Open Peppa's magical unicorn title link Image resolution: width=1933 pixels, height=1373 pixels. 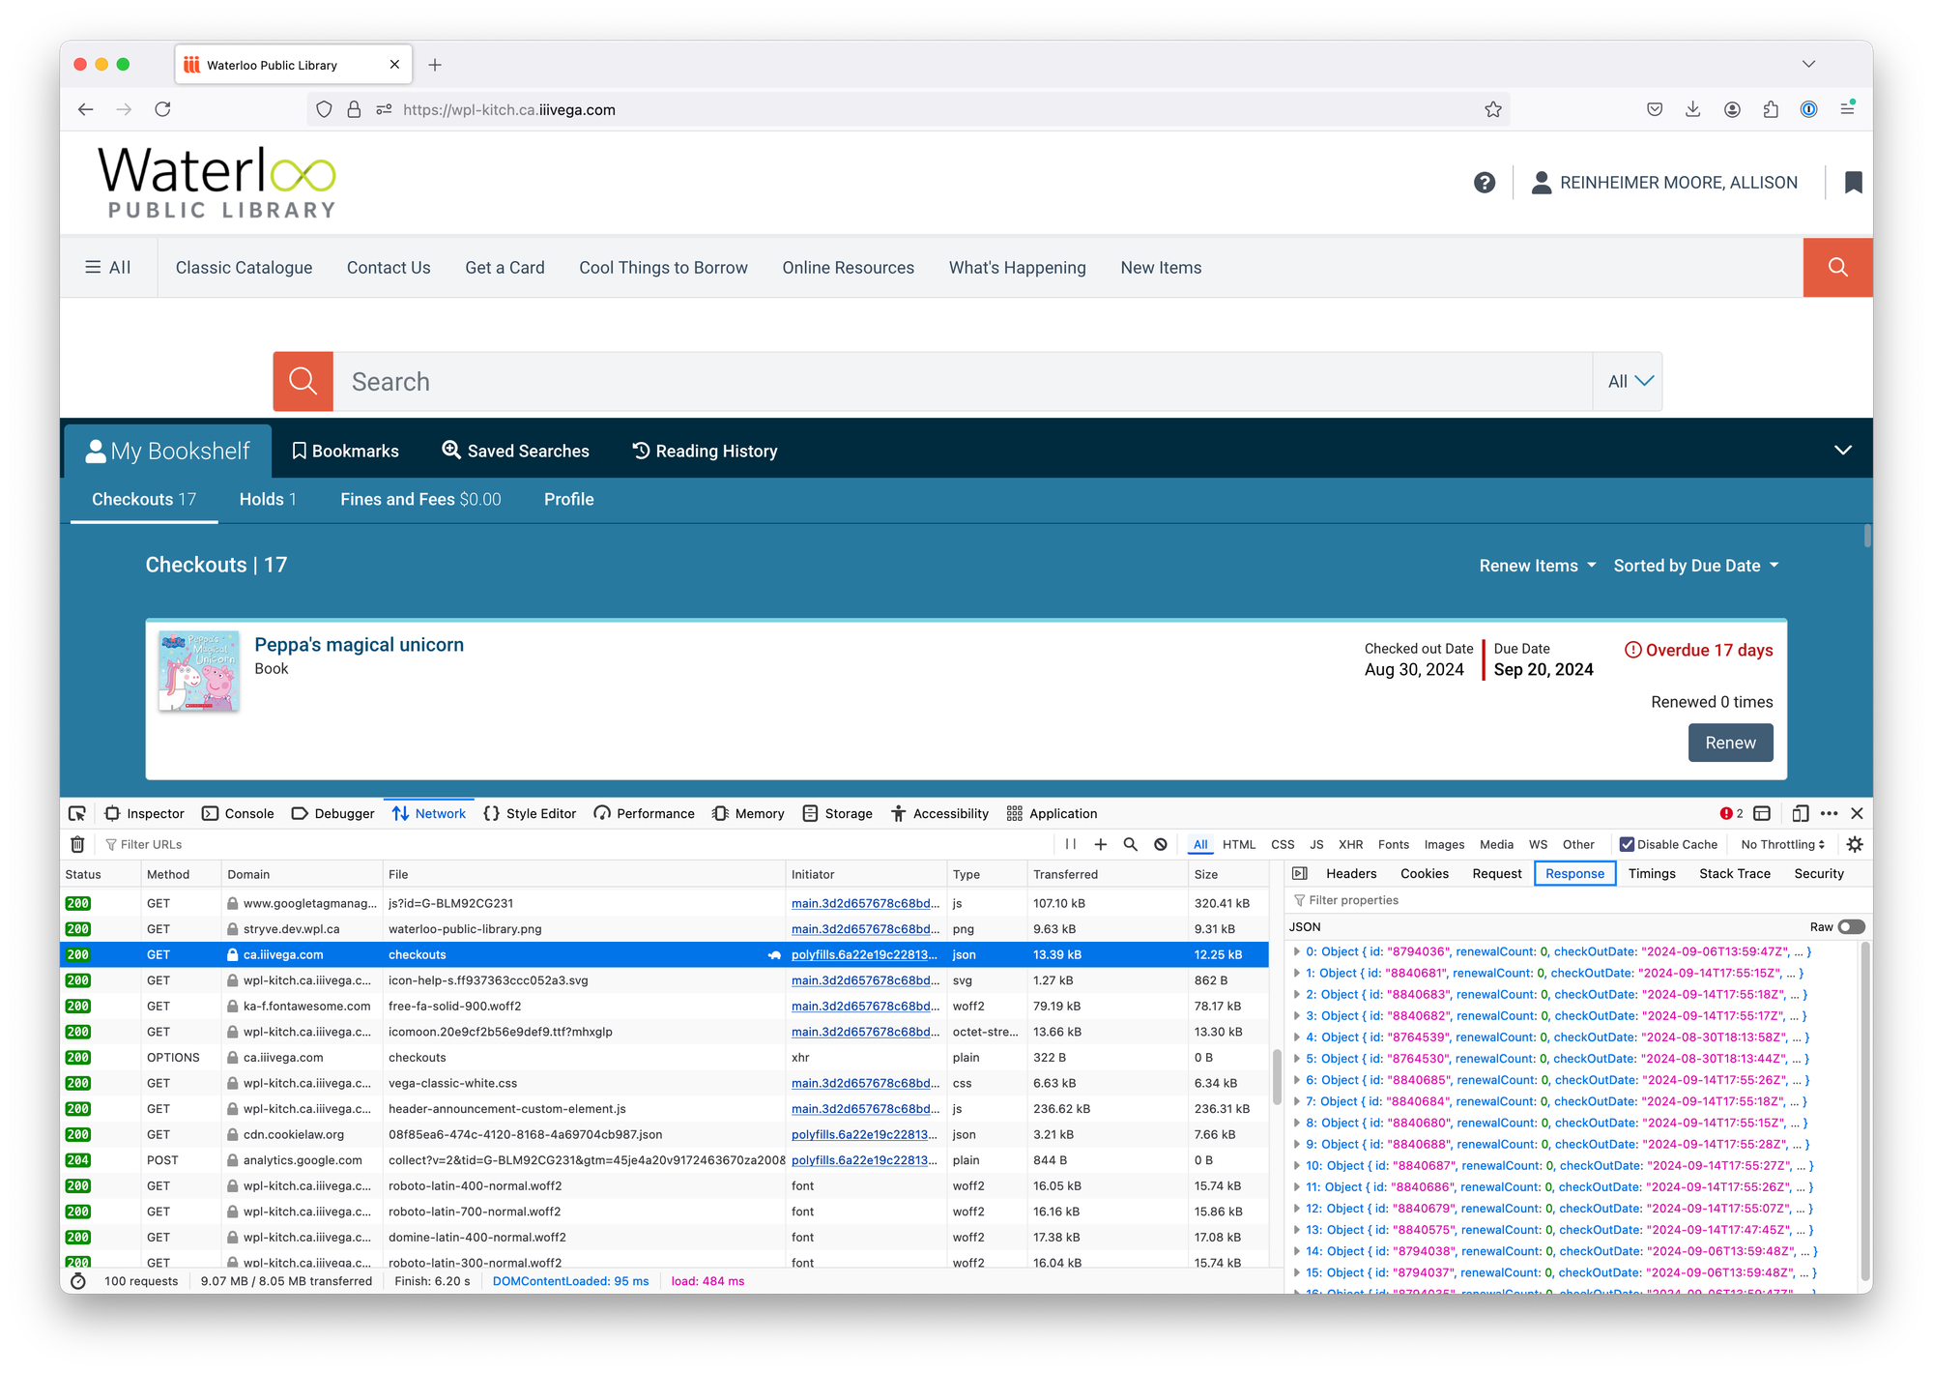(359, 645)
